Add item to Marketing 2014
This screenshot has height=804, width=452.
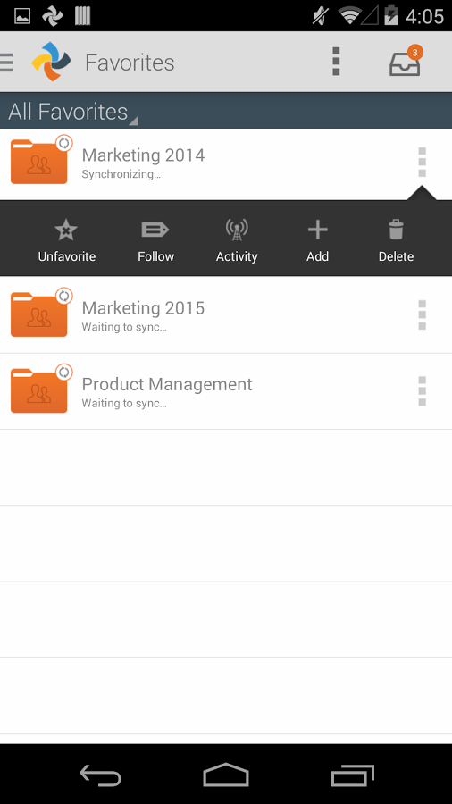318,240
